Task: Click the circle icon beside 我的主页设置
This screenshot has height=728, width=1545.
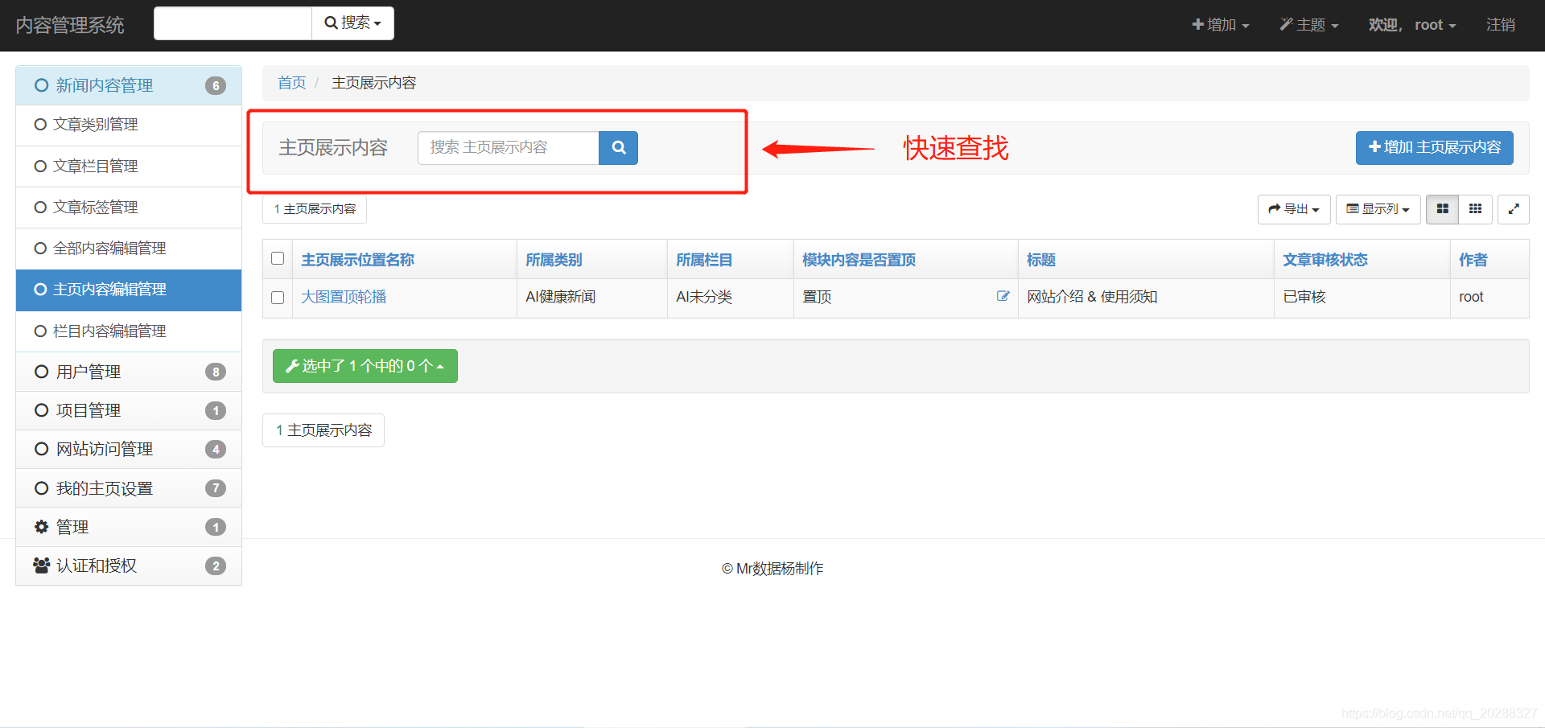Action: click(x=41, y=488)
